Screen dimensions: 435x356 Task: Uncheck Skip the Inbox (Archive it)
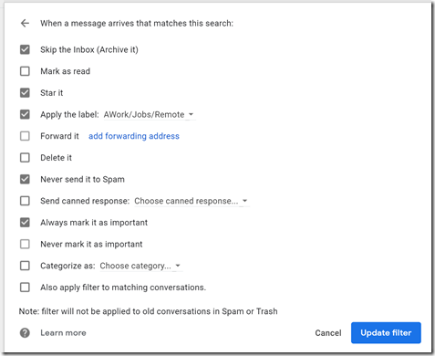[x=25, y=49]
